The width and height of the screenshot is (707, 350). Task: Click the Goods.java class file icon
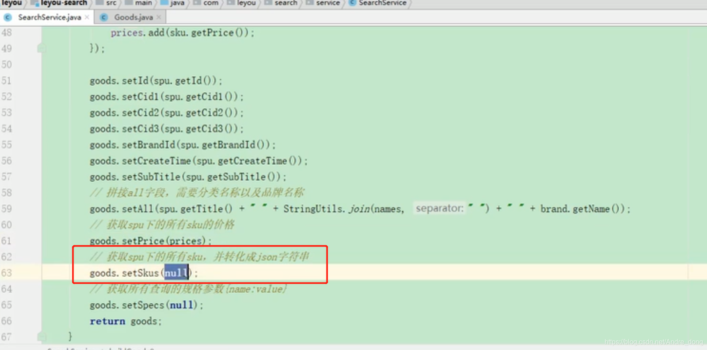pos(104,17)
